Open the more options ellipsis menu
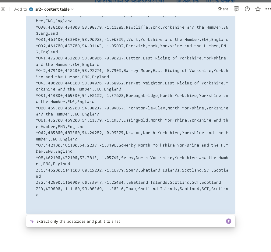This screenshot has width=271, height=252. coord(268,9)
